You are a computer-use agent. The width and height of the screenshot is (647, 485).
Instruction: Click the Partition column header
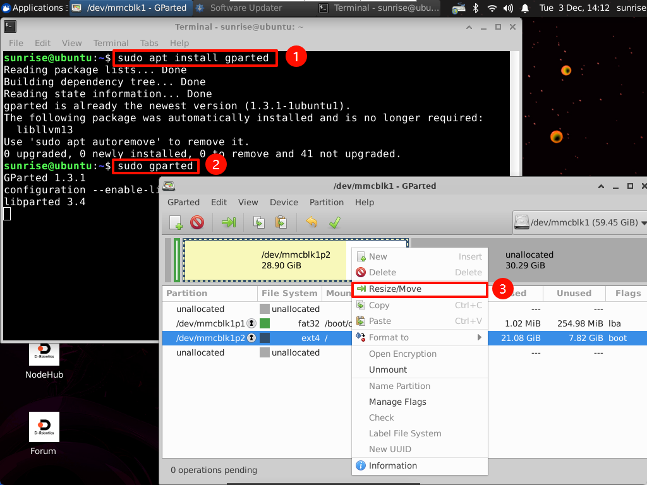210,293
